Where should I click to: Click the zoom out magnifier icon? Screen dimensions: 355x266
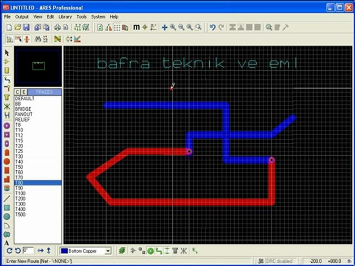tap(181, 27)
